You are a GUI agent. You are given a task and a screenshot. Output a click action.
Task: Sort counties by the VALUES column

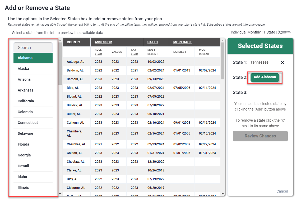click(x=117, y=52)
